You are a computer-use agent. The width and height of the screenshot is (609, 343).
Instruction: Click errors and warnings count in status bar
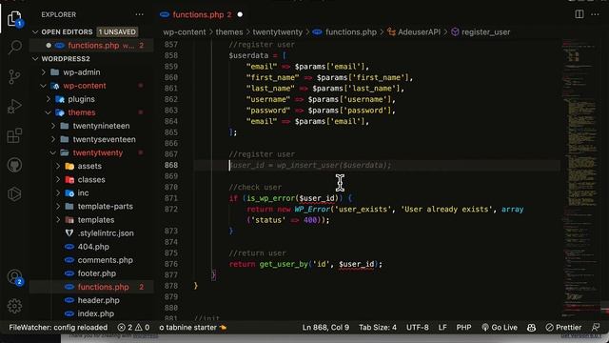coord(133,328)
